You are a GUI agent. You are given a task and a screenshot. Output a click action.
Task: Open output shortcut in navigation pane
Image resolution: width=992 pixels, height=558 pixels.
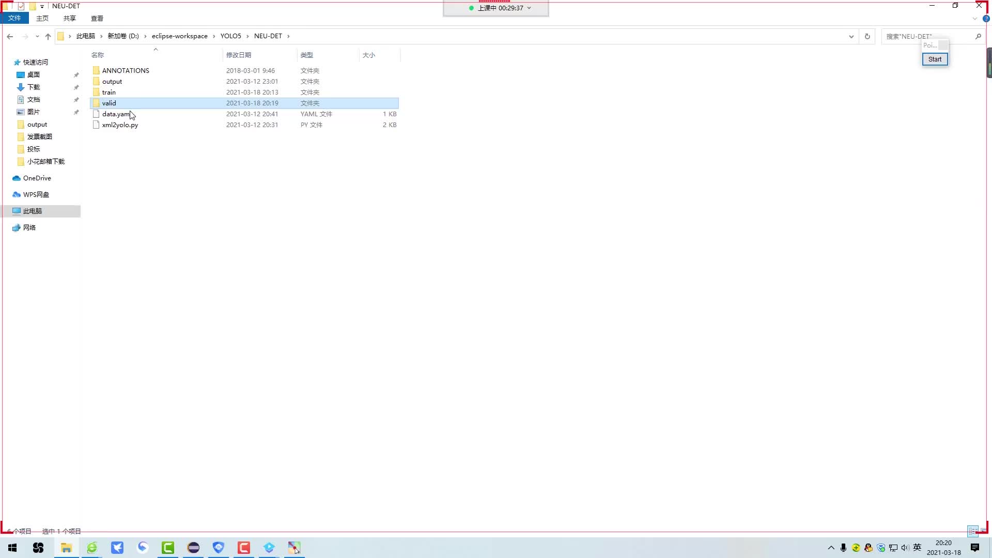coord(37,125)
